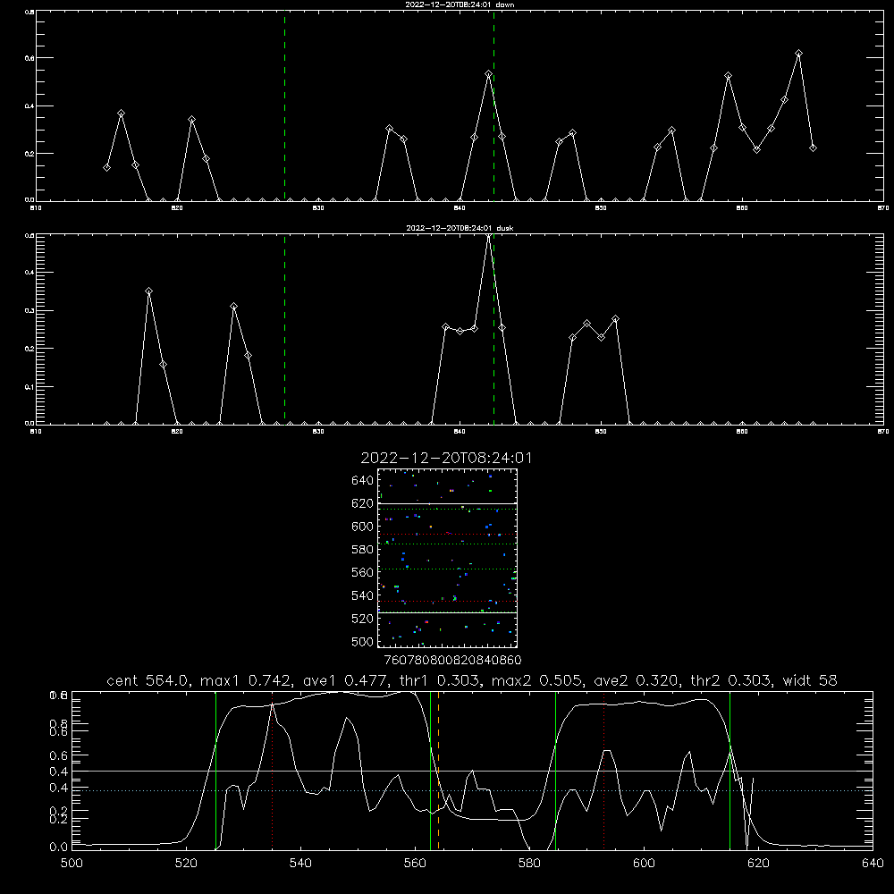
Task: Click the image panel y-axis label 580
Action: pyautogui.click(x=363, y=550)
